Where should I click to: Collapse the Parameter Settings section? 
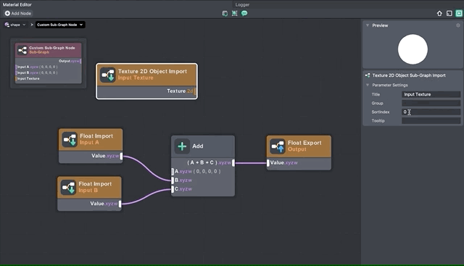pyautogui.click(x=368, y=86)
